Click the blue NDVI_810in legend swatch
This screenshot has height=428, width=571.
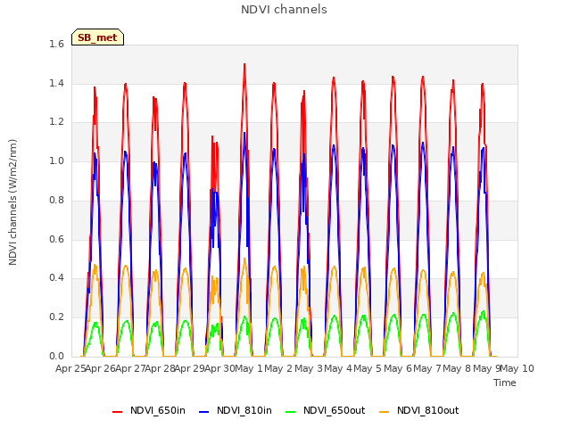[204, 412]
